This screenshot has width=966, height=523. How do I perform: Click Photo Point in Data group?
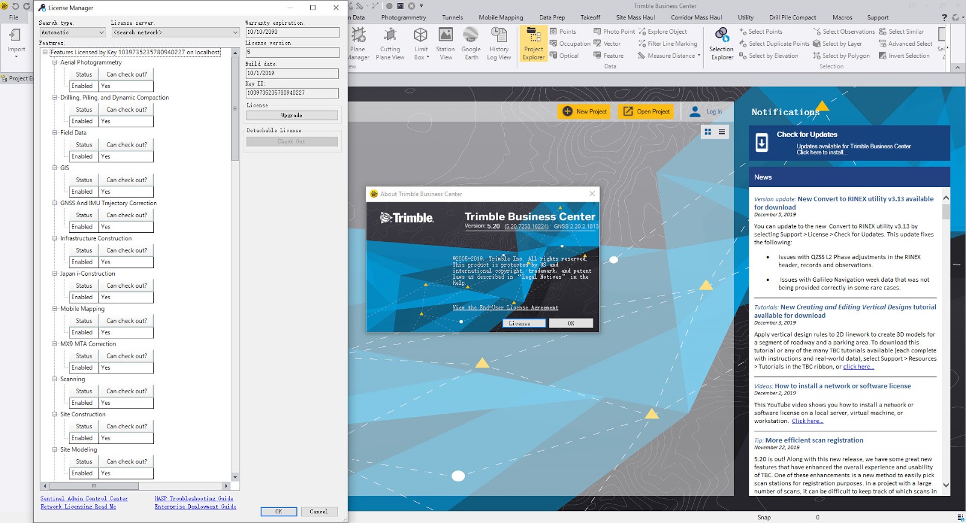coord(614,31)
